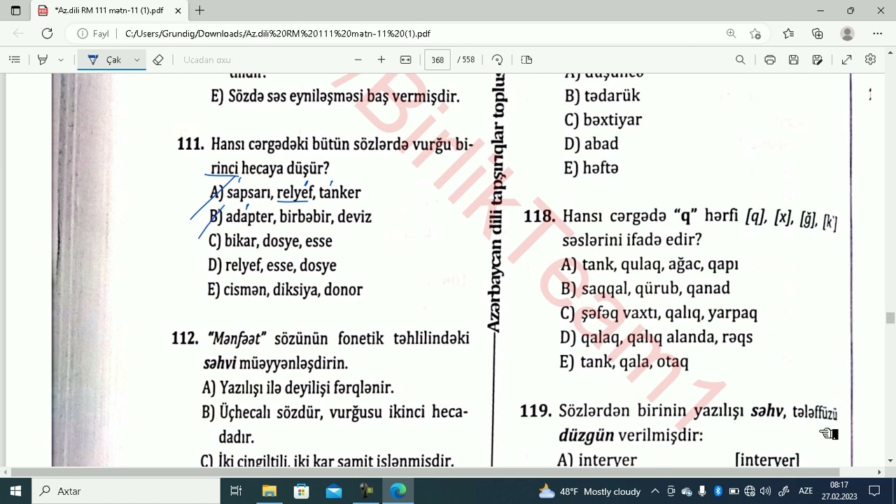Open a new browser tab

[200, 10]
